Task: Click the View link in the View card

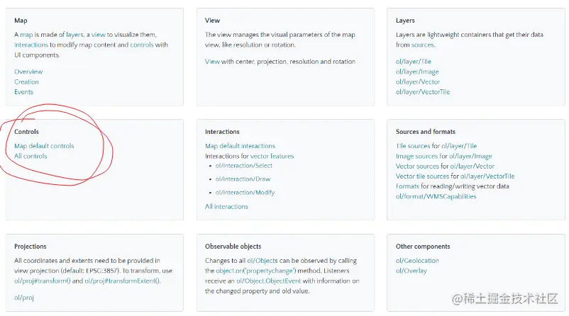Action: 212,61
